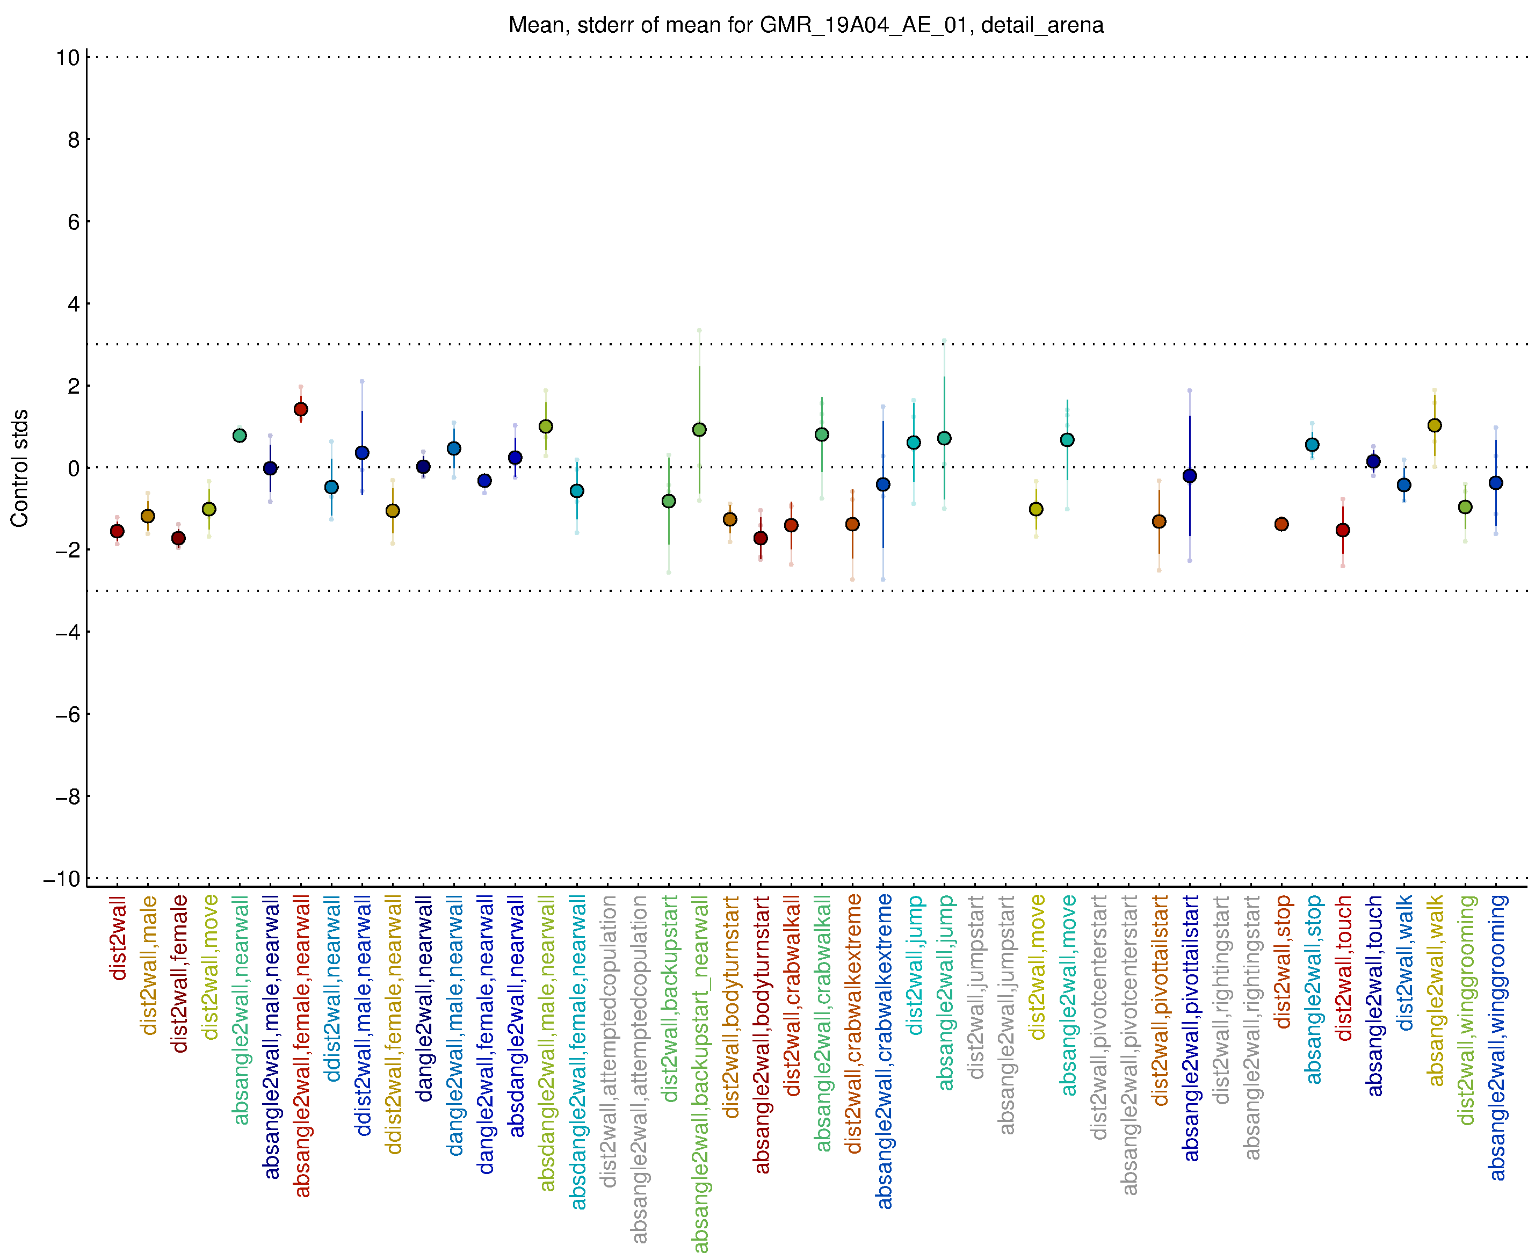1535x1260 pixels.
Task: Click the gray 'absangle2wall,jumpstart' label
Action: pyautogui.click(x=1005, y=1015)
